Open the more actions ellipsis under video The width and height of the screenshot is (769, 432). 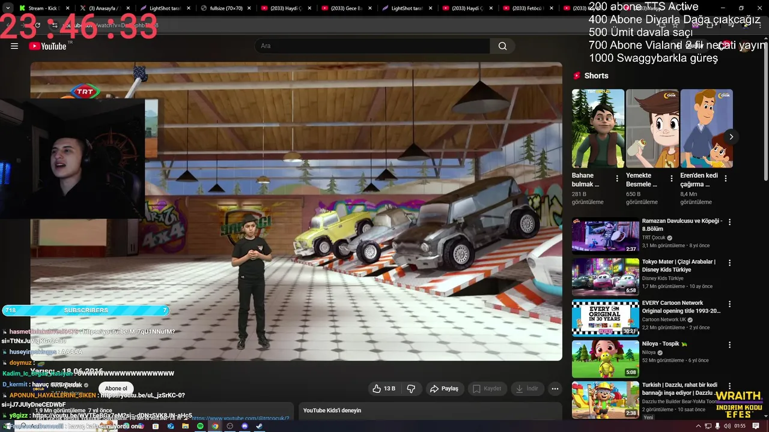[x=555, y=389]
